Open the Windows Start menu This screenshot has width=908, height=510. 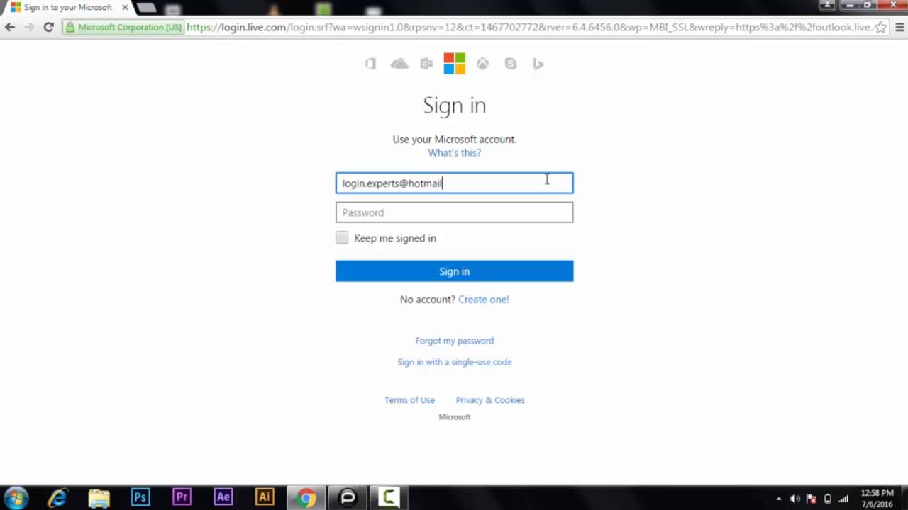pyautogui.click(x=16, y=498)
